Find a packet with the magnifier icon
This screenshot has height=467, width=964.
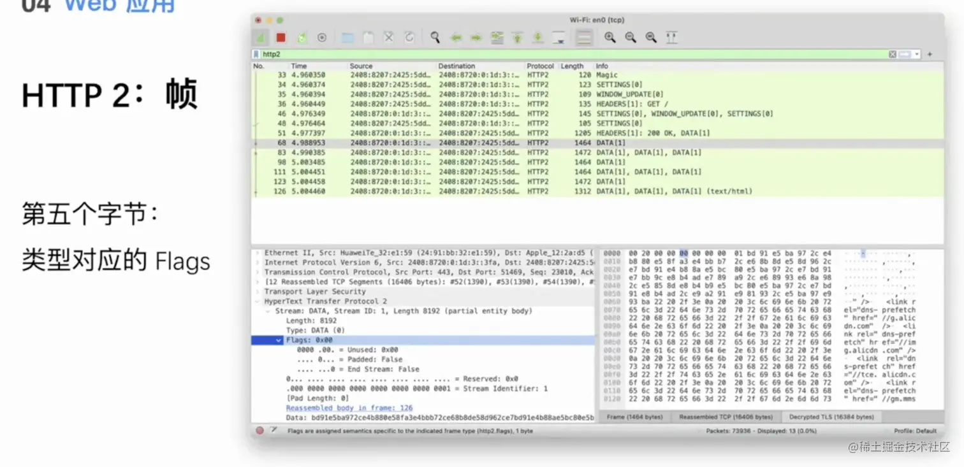click(435, 38)
